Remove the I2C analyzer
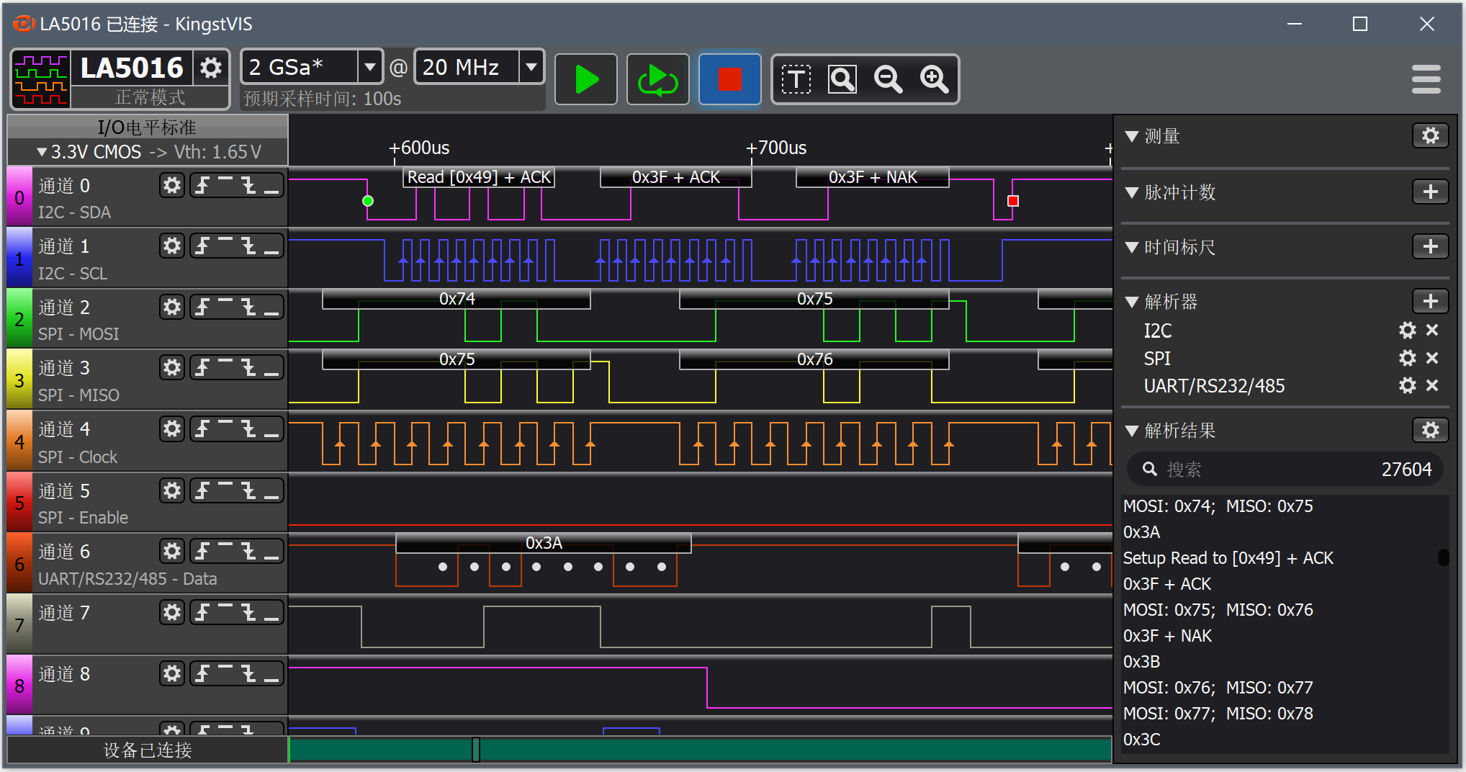Image resolution: width=1466 pixels, height=772 pixels. click(1432, 330)
